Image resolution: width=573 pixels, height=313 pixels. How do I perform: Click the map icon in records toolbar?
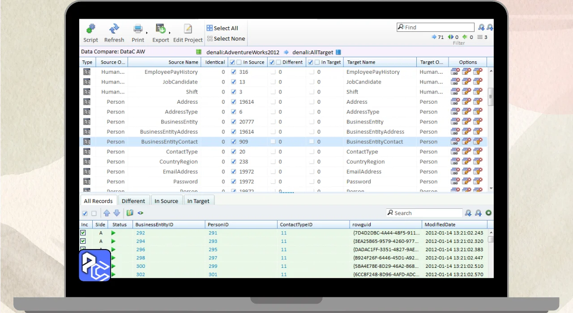click(x=130, y=213)
